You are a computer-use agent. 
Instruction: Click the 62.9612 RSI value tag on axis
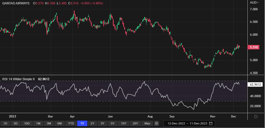point(255,85)
